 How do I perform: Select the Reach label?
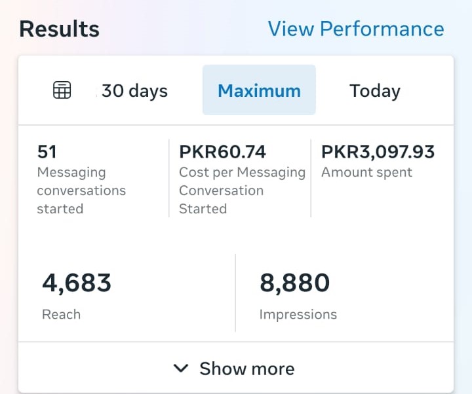(61, 314)
